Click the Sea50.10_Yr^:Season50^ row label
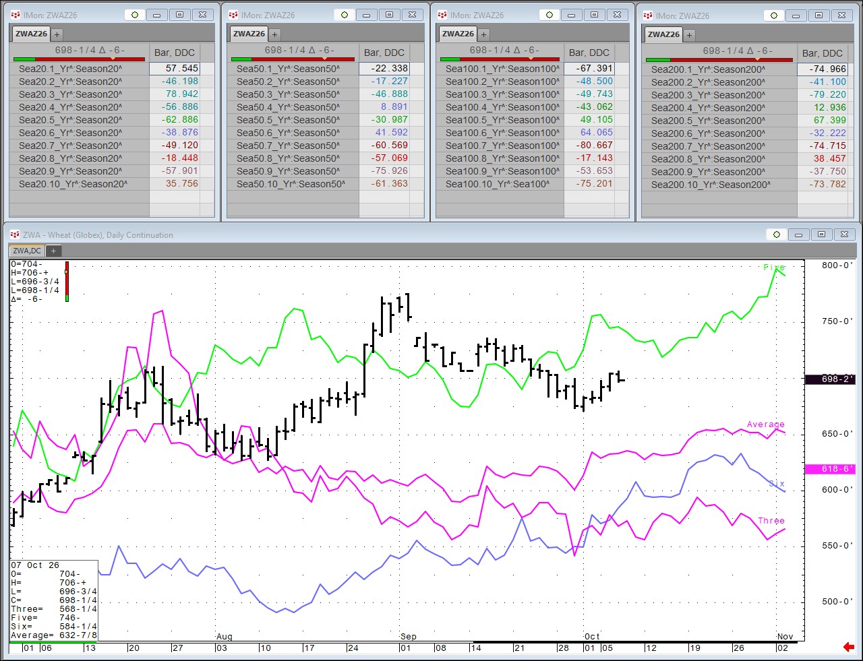This screenshot has width=863, height=661. tap(291, 184)
